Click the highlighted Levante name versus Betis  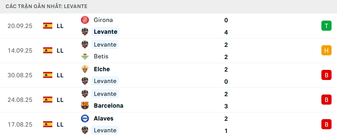tap(105, 45)
